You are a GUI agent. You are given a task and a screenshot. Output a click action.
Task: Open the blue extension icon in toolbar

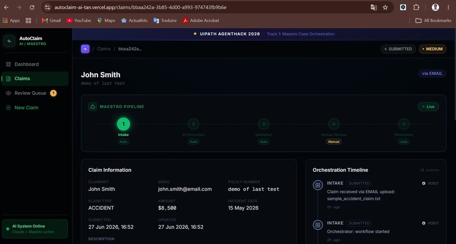point(403,7)
